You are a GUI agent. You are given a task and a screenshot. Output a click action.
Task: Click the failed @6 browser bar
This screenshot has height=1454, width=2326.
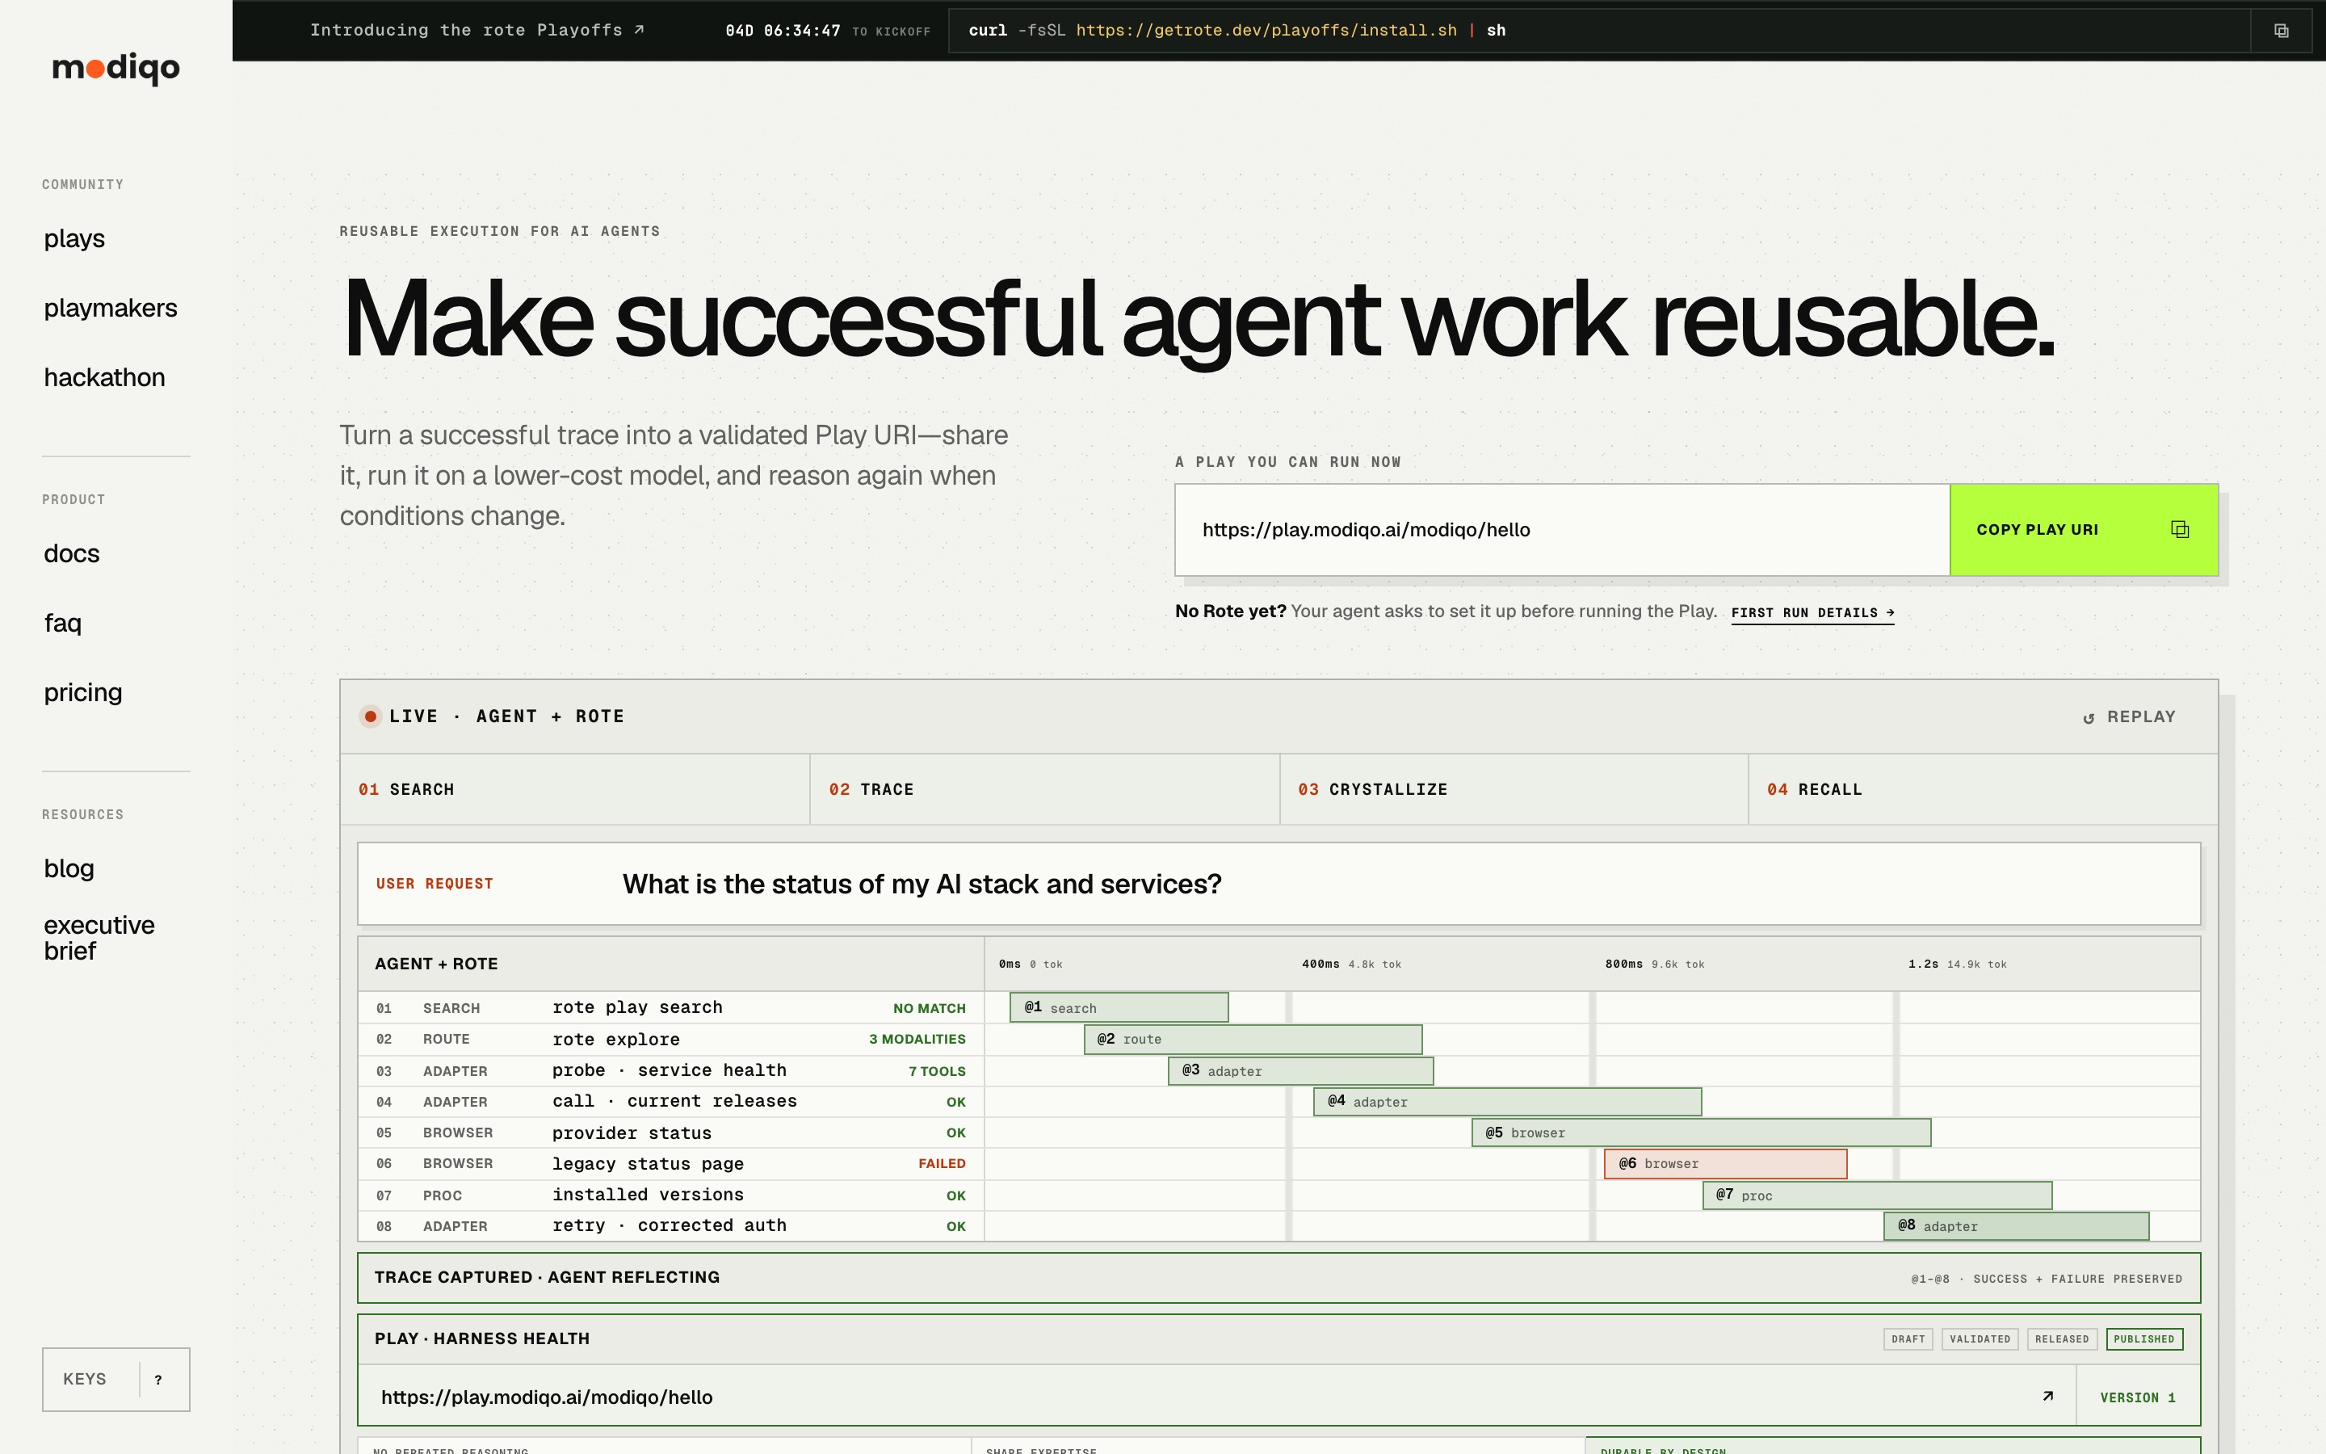(x=1725, y=1163)
